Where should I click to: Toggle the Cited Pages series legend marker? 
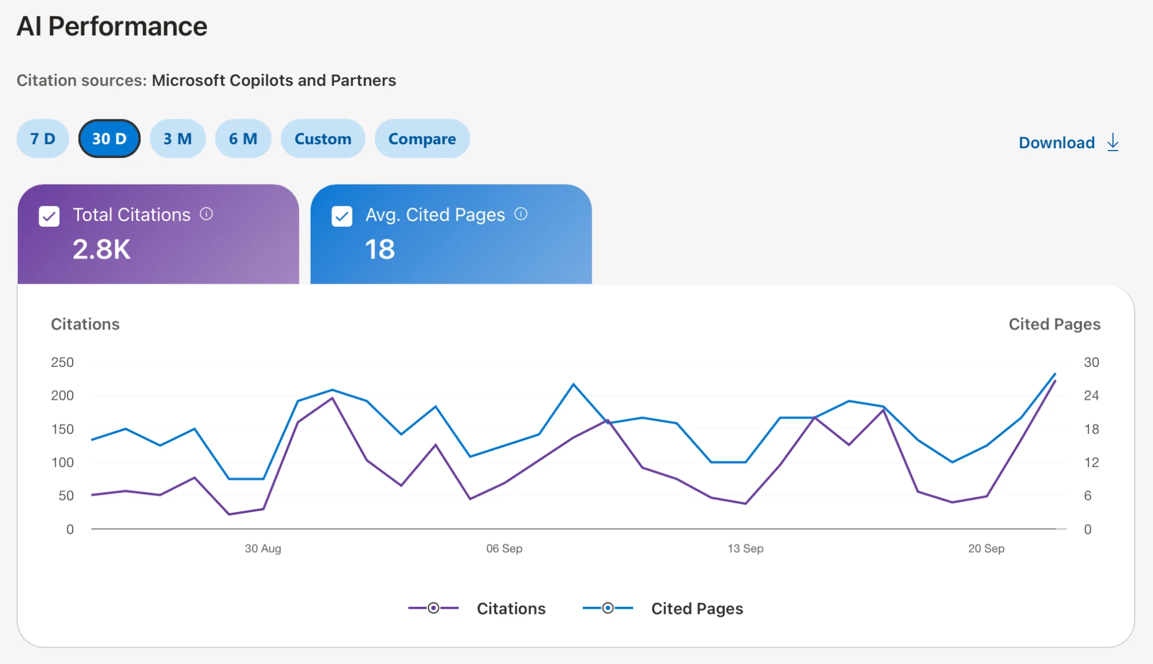pyautogui.click(x=608, y=608)
